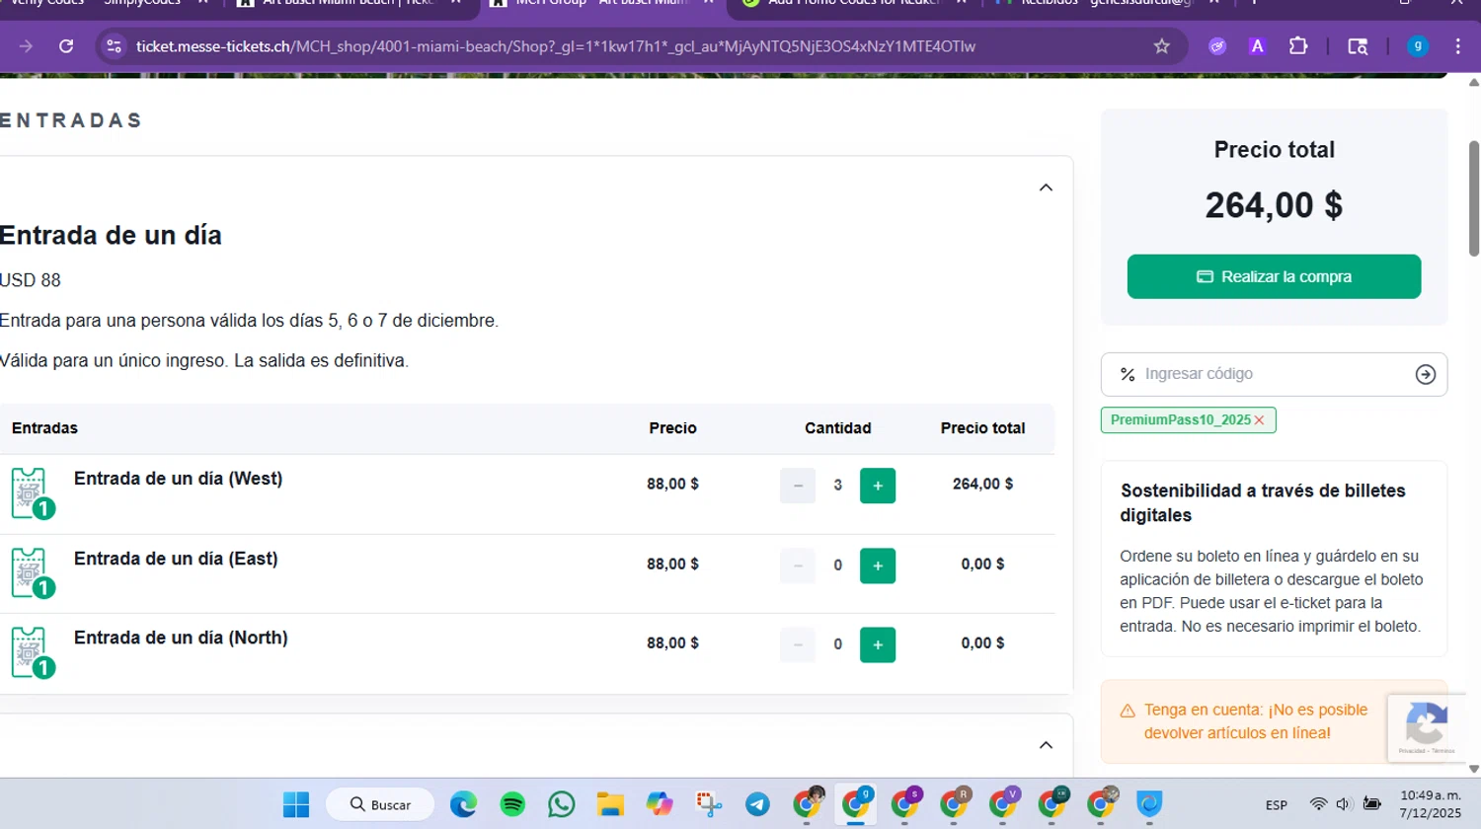
Task: Bookmark this page with the star icon
Action: coord(1162,46)
